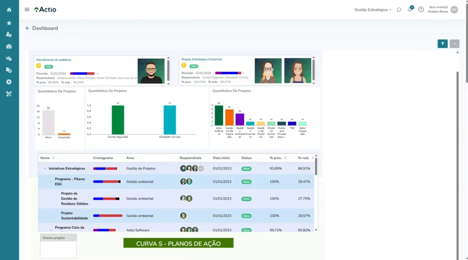Open the chat messages icon
This screenshot has height=260, width=468.
[399, 10]
